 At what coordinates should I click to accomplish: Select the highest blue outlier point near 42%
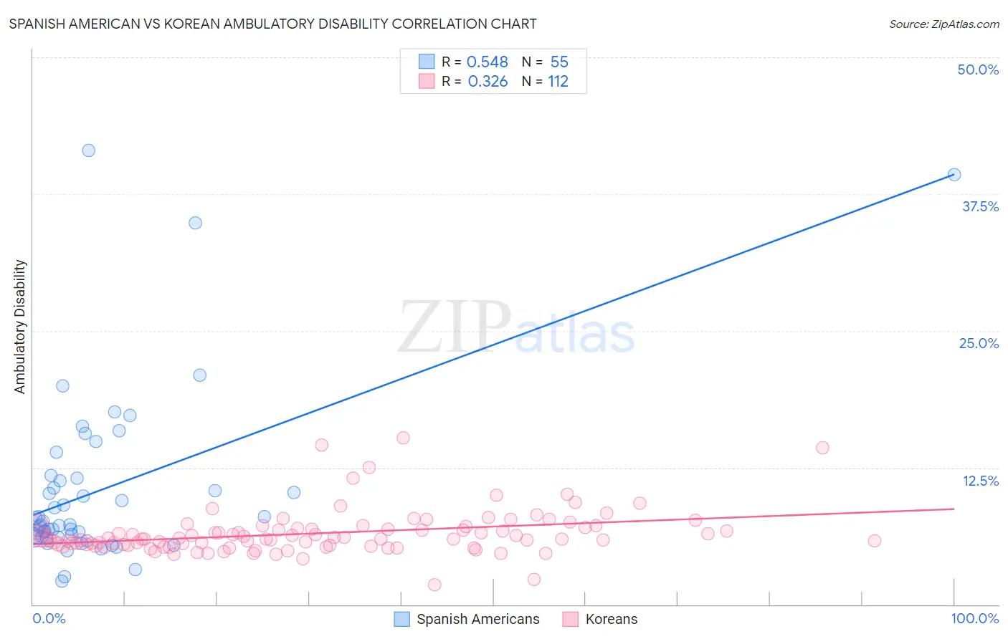89,150
